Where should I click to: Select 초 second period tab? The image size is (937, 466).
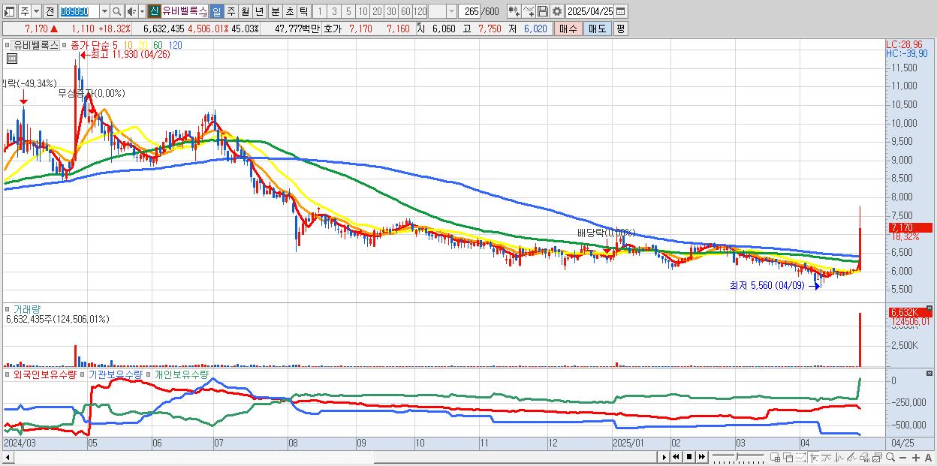[x=290, y=11]
